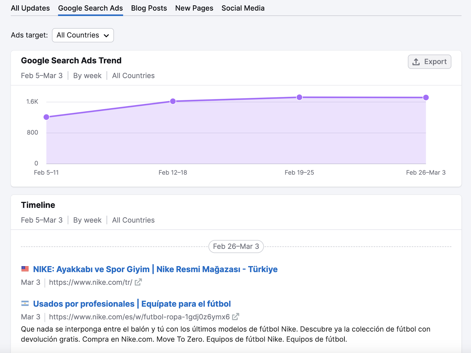The image size is (471, 353).
Task: Select the Feb 19–25 data point on chart
Action: pos(299,97)
